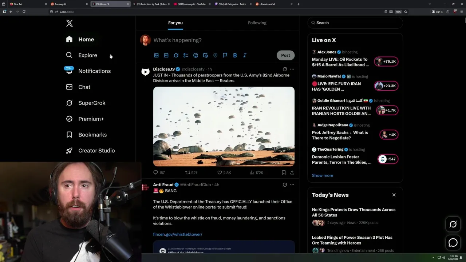Expand Show more under Live on X
This screenshot has width=466, height=262.
pos(322,175)
